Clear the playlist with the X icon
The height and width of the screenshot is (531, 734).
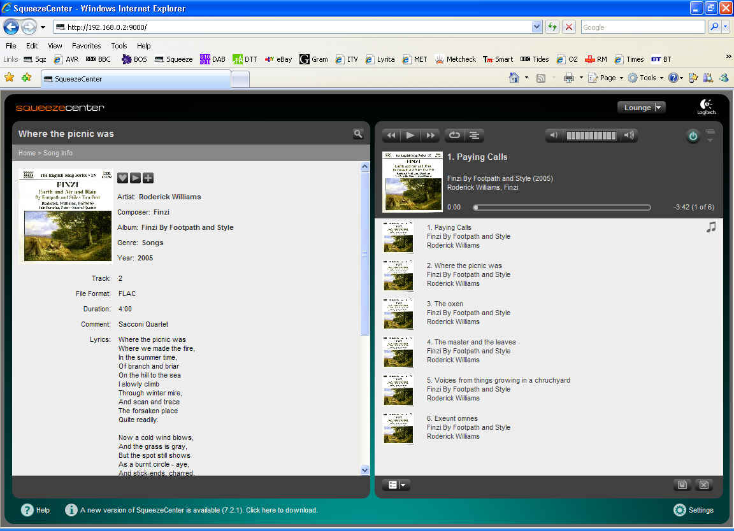[703, 485]
